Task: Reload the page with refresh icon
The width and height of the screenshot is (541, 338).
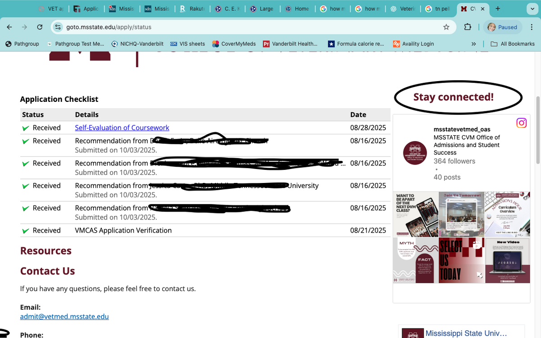Action: (x=40, y=27)
